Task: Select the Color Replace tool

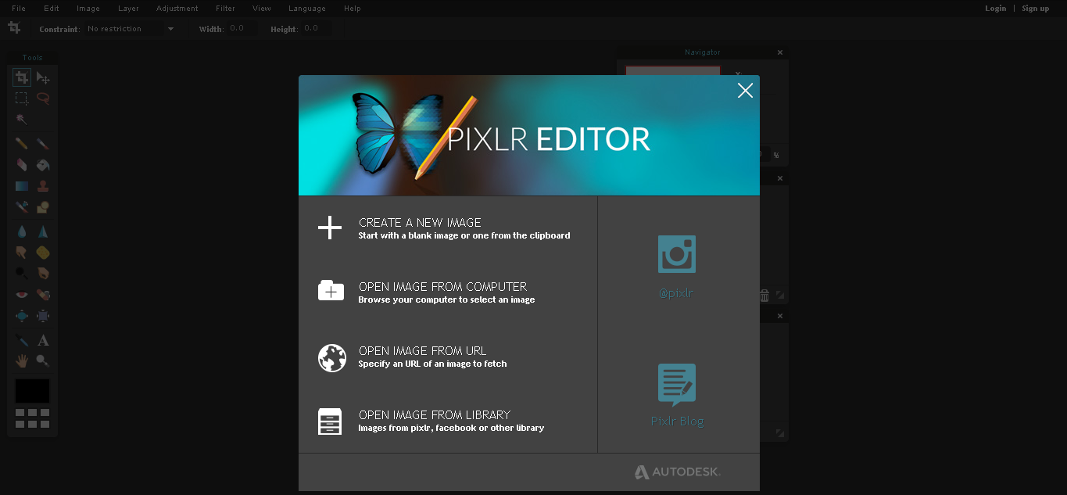Action: tap(22, 207)
